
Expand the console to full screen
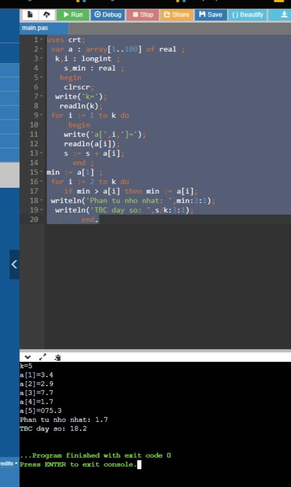click(x=42, y=357)
